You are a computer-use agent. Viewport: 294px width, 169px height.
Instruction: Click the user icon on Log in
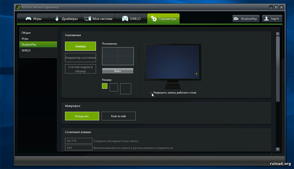point(266,18)
